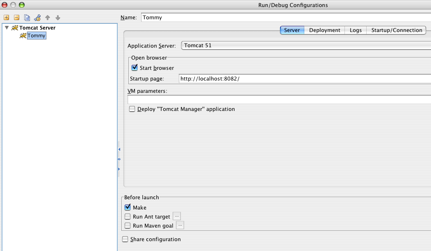Open edit defaults wrench icon
The height and width of the screenshot is (251, 431).
coord(37,18)
